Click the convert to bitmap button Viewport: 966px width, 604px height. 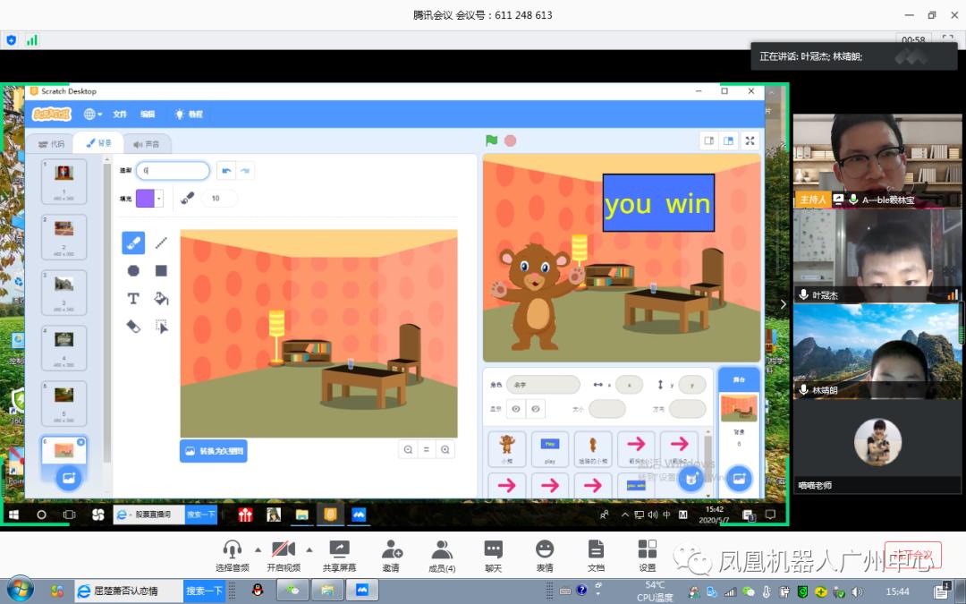pos(214,451)
